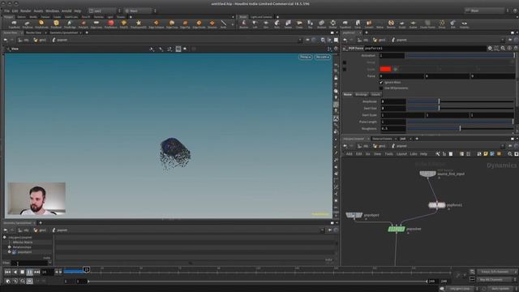This screenshot has width=519, height=292.
Task: Select the Skin shelf tool
Action: [x=266, y=24]
